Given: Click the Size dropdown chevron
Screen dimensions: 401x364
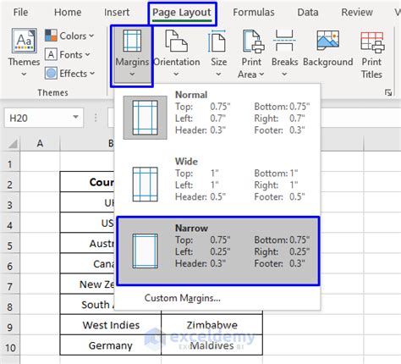Looking at the screenshot, I should click(x=218, y=74).
